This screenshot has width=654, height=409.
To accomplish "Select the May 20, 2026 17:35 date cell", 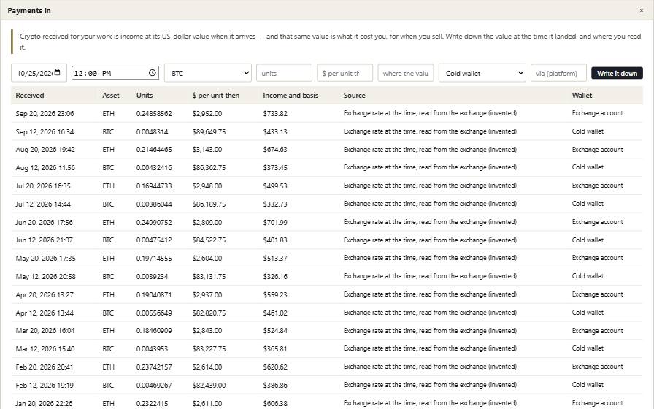I will tap(45, 258).
